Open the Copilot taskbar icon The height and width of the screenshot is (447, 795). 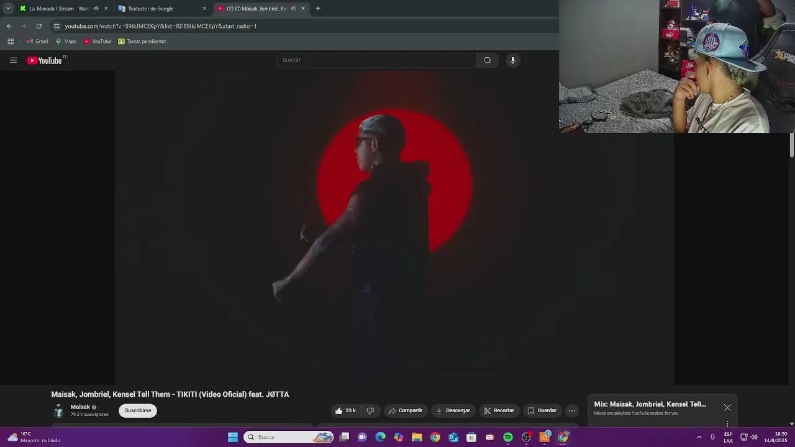399,437
